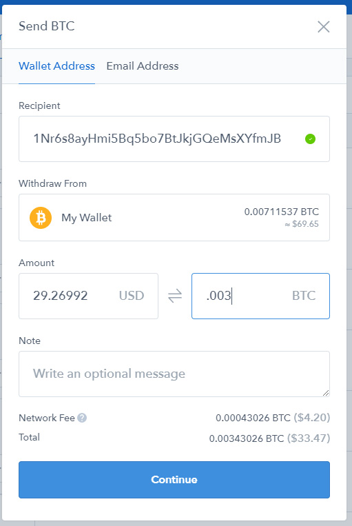Click the USD/BTC swap arrows icon
The height and width of the screenshot is (526, 352).
pyautogui.click(x=175, y=296)
